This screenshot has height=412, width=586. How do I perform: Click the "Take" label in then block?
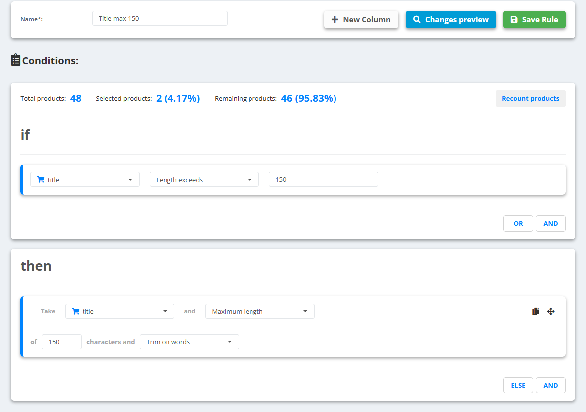tap(48, 311)
